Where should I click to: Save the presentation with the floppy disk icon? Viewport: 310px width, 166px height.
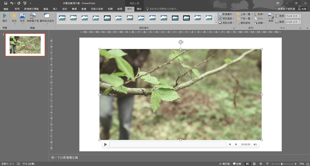pos(5,3)
